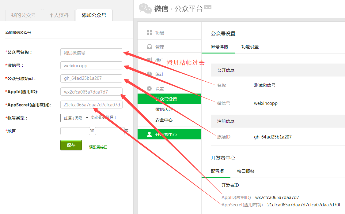Click the WeChat logo icon
Viewport: 345px width, 214px height.
tap(145, 8)
